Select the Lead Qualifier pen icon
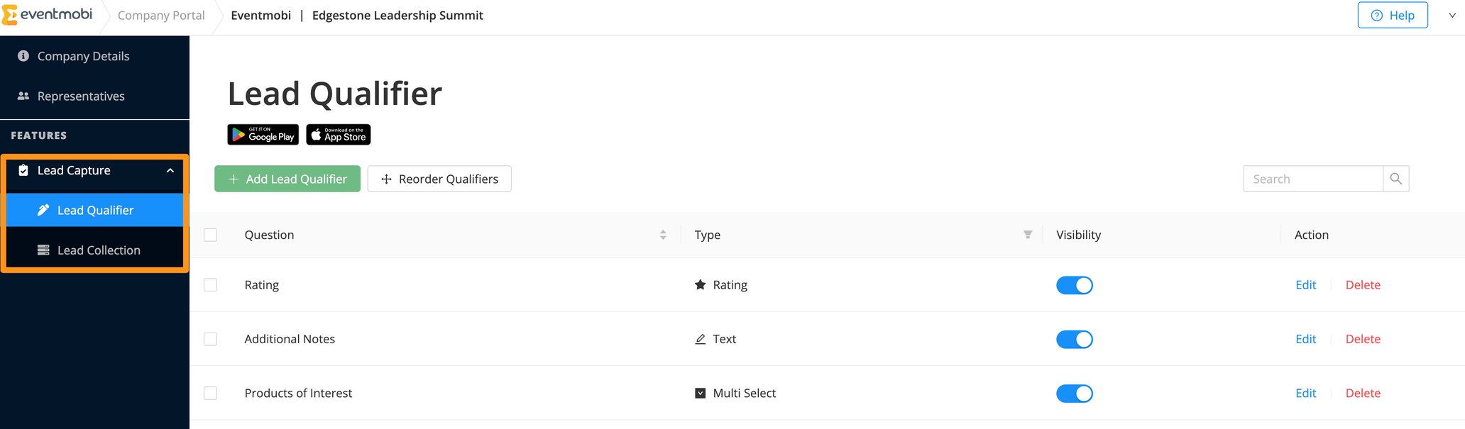 coord(44,210)
